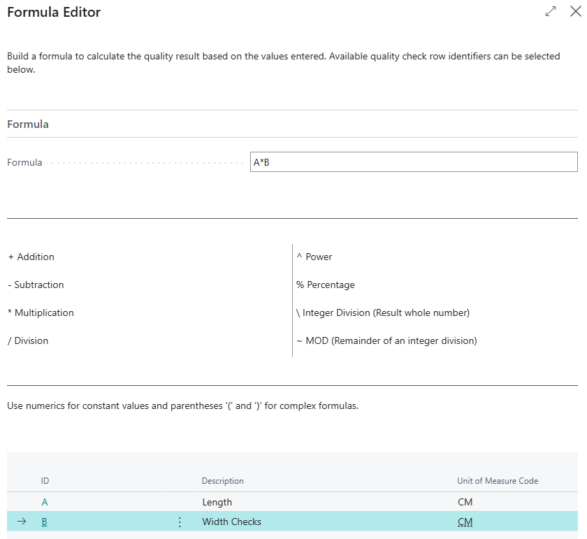The height and width of the screenshot is (539, 587).
Task: Click the row selector arrow beside B
Action: [x=21, y=522]
